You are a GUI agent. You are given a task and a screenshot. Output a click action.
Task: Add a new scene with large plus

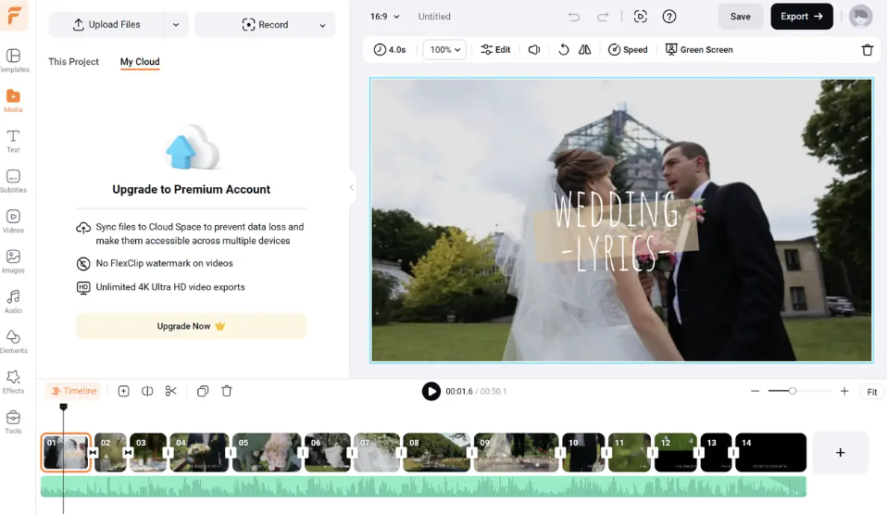[840, 452]
